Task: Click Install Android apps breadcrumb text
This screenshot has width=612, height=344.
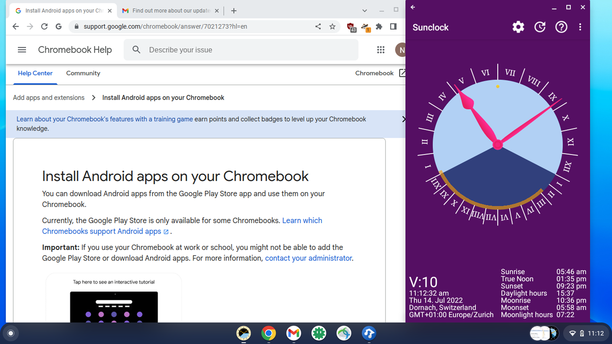Action: 163,98
